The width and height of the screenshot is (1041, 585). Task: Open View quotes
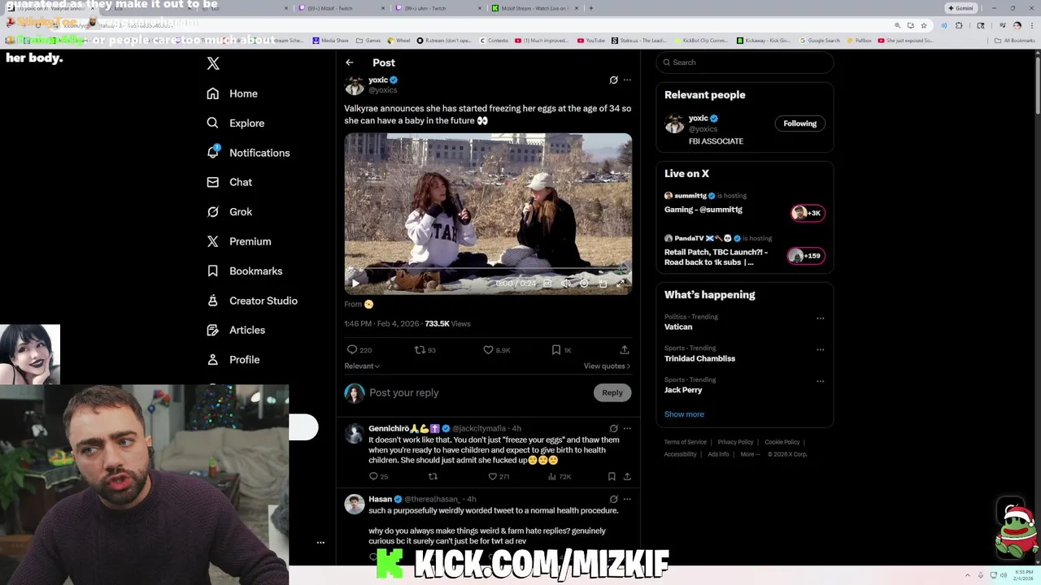[607, 366]
